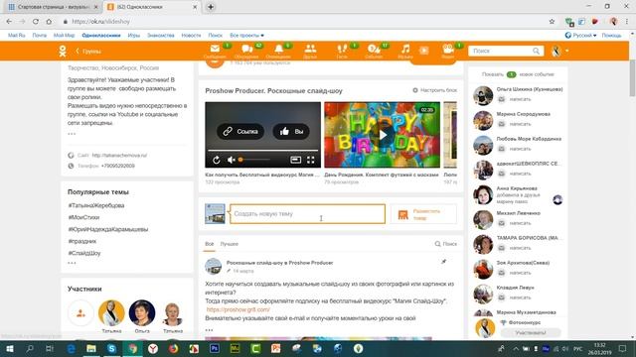Open Music (Музыка) note icon
The height and width of the screenshot is (357, 636).
[x=405, y=50]
